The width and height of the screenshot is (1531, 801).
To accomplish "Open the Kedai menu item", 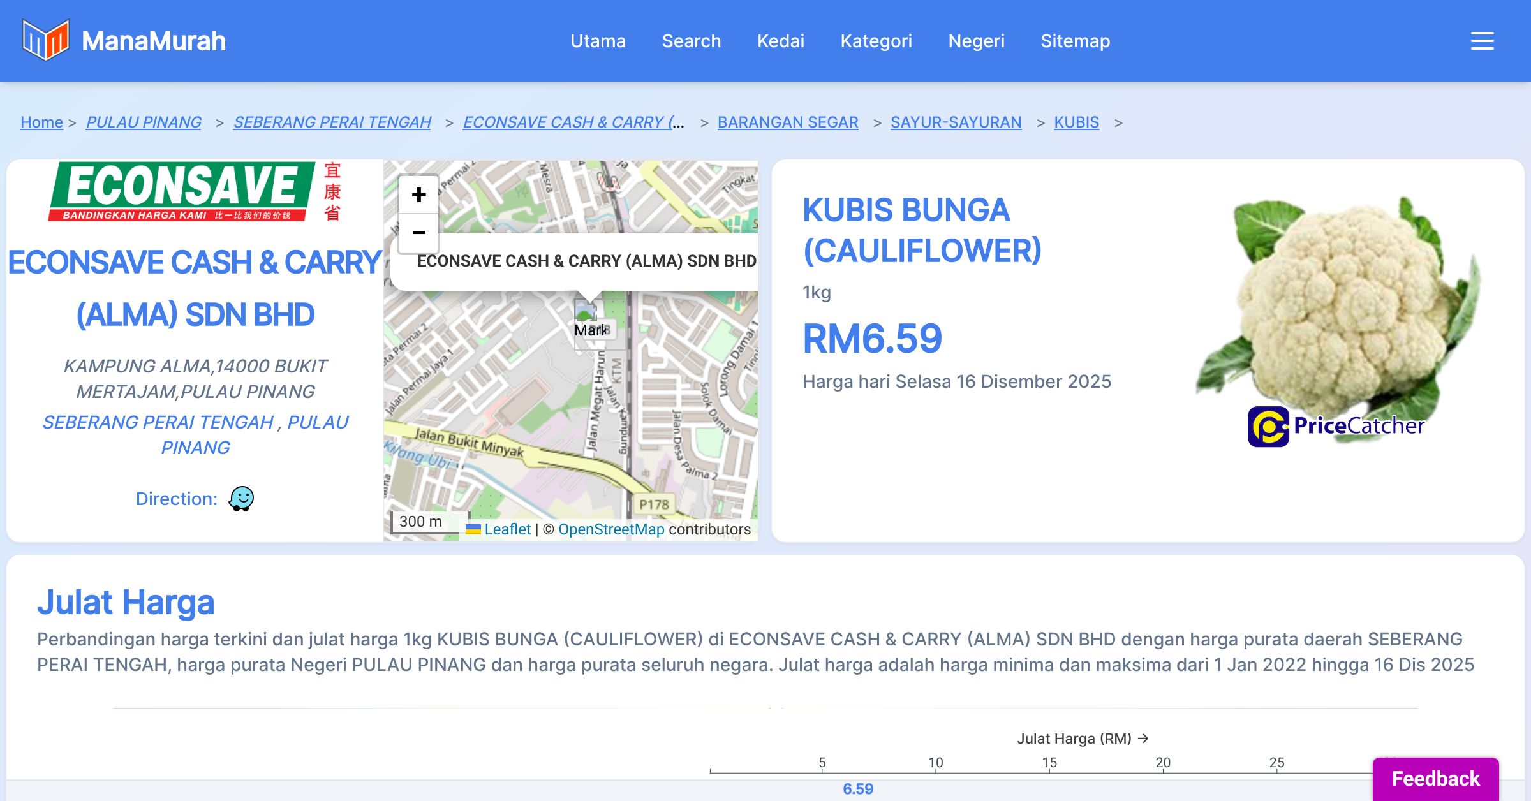I will [x=780, y=41].
